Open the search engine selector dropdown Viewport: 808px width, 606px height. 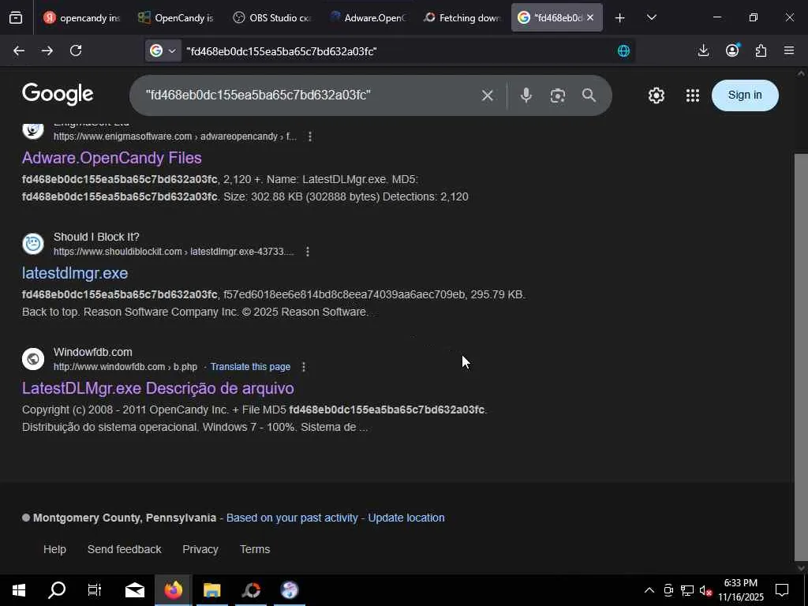tap(163, 50)
